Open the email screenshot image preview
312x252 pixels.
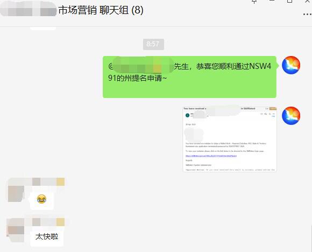click(230, 139)
